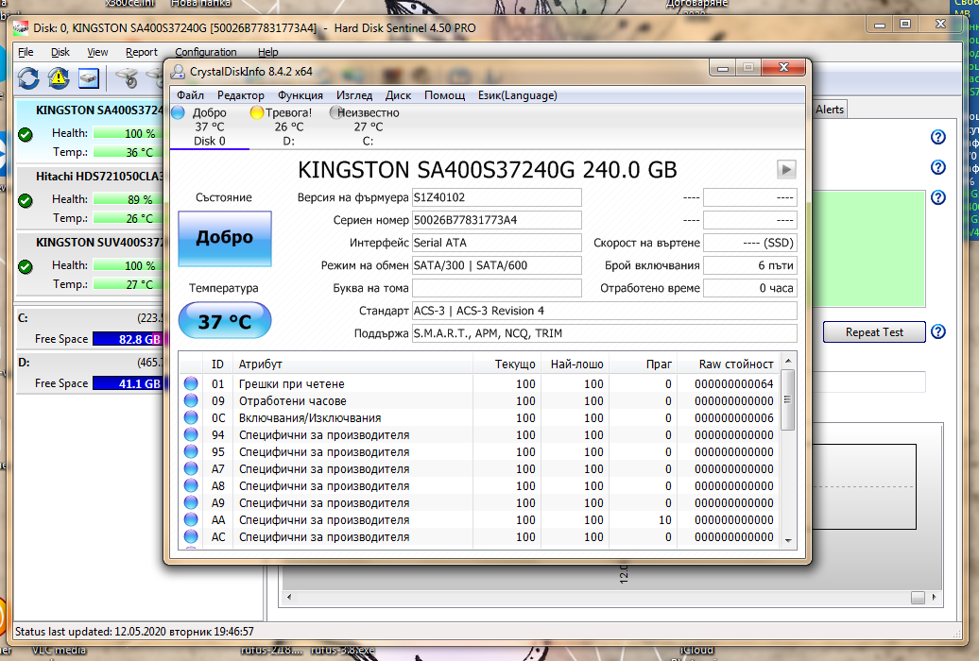Viewport: 979px width, 661px height.
Task: Open the Редактор menu
Action: [240, 94]
